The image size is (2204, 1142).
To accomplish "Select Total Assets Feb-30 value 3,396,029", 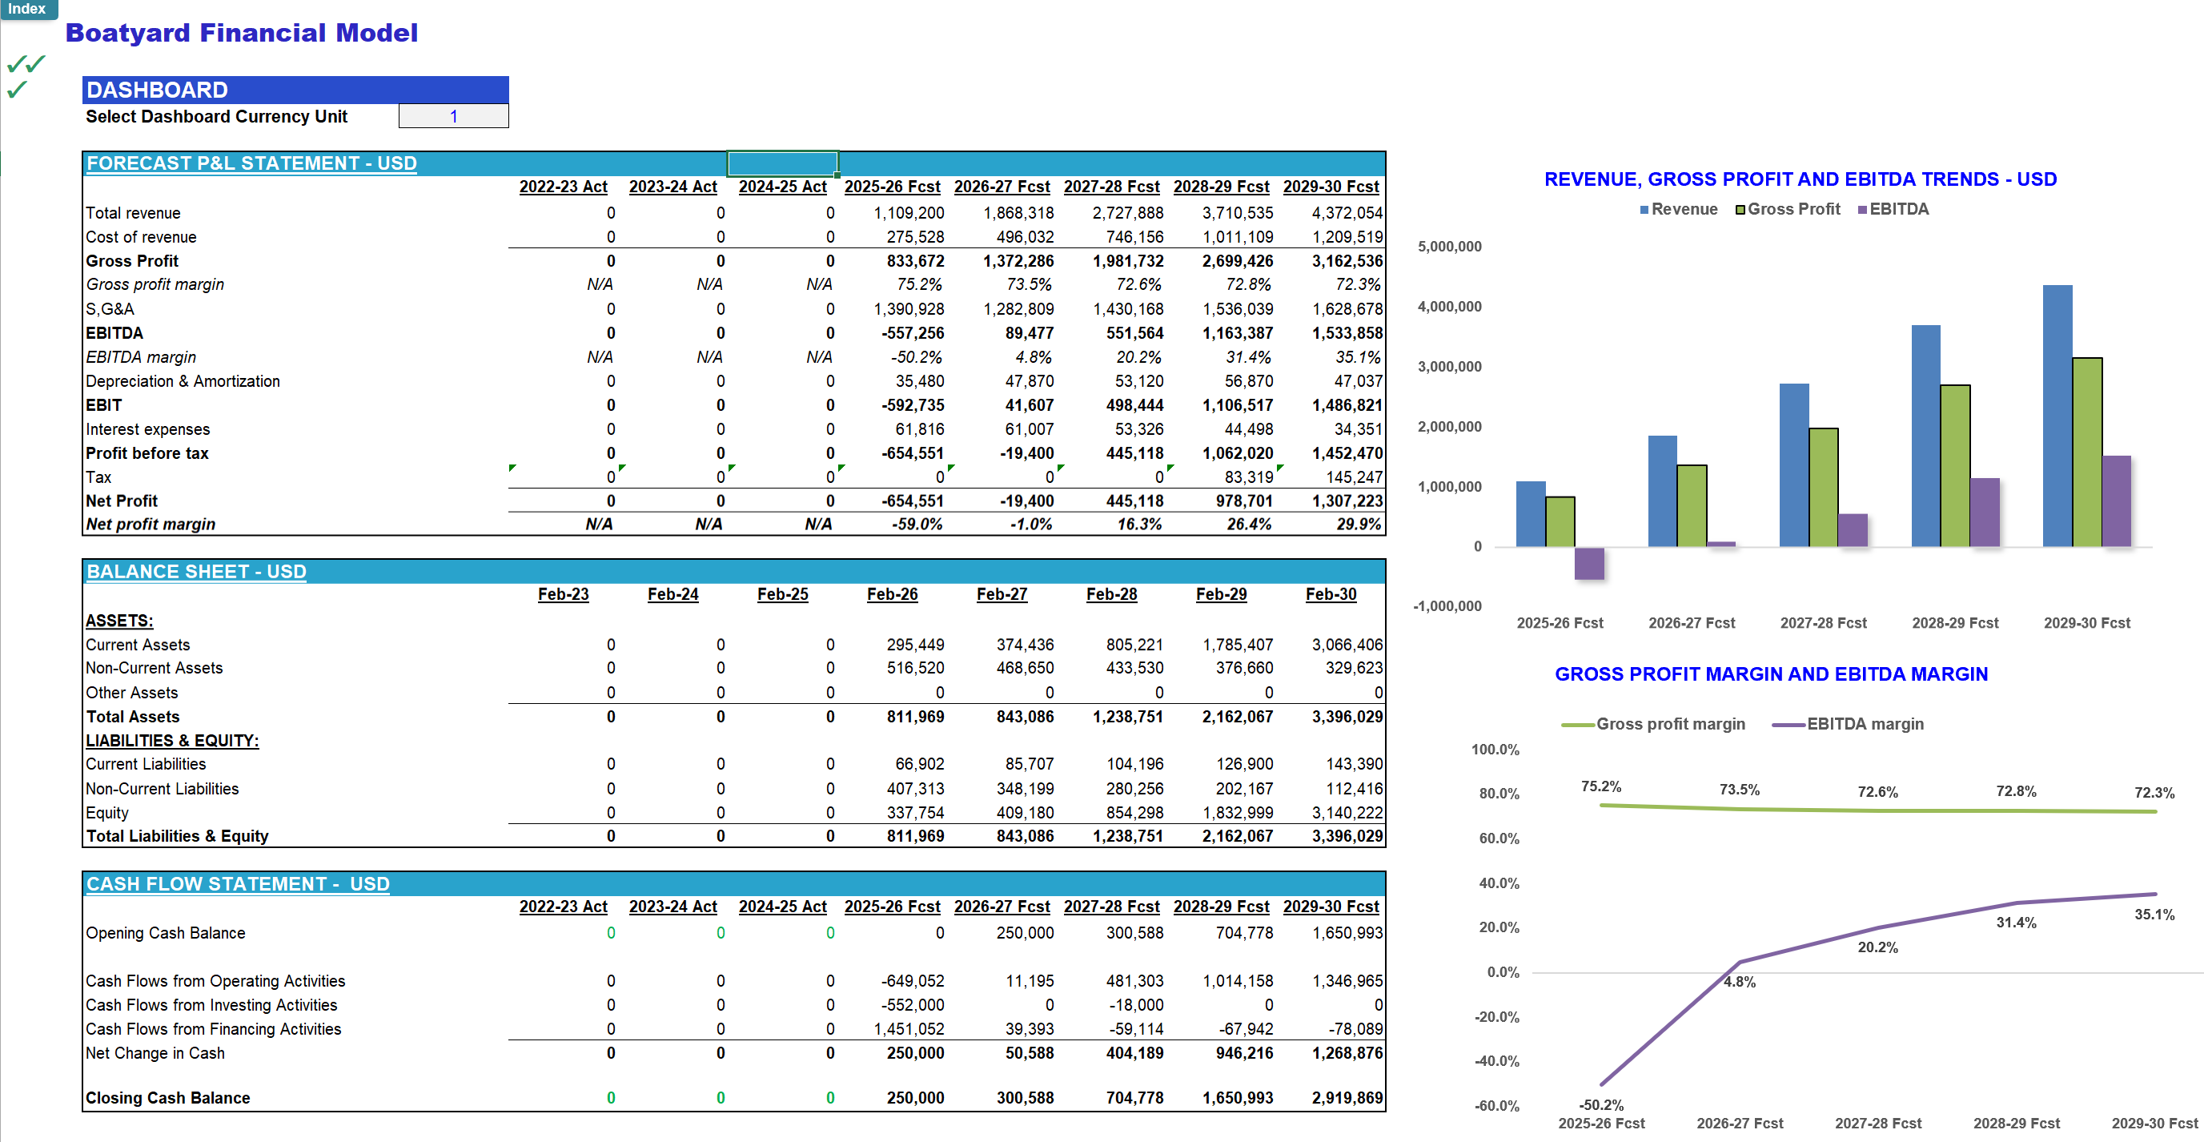I will click(x=1347, y=717).
